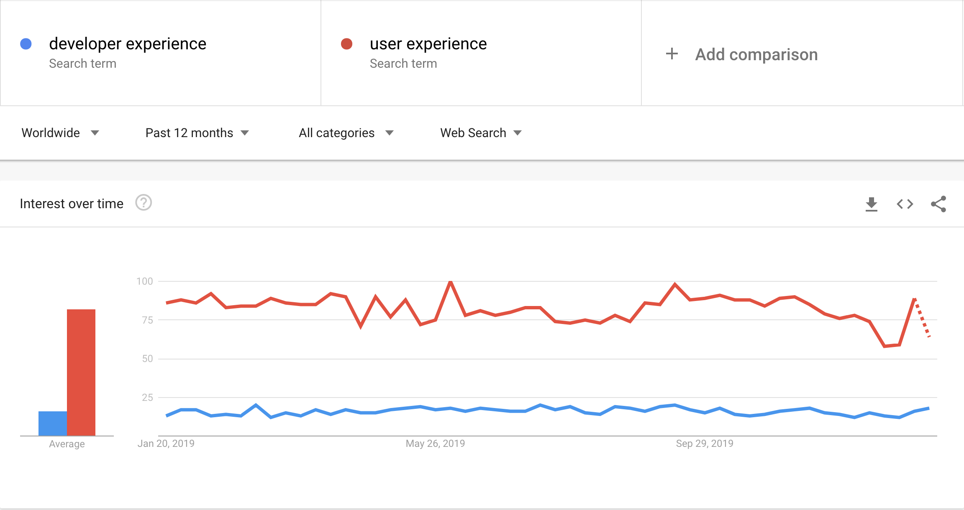Click the blue dot for developer experience
Viewport: 964px width, 510px height.
click(x=26, y=44)
